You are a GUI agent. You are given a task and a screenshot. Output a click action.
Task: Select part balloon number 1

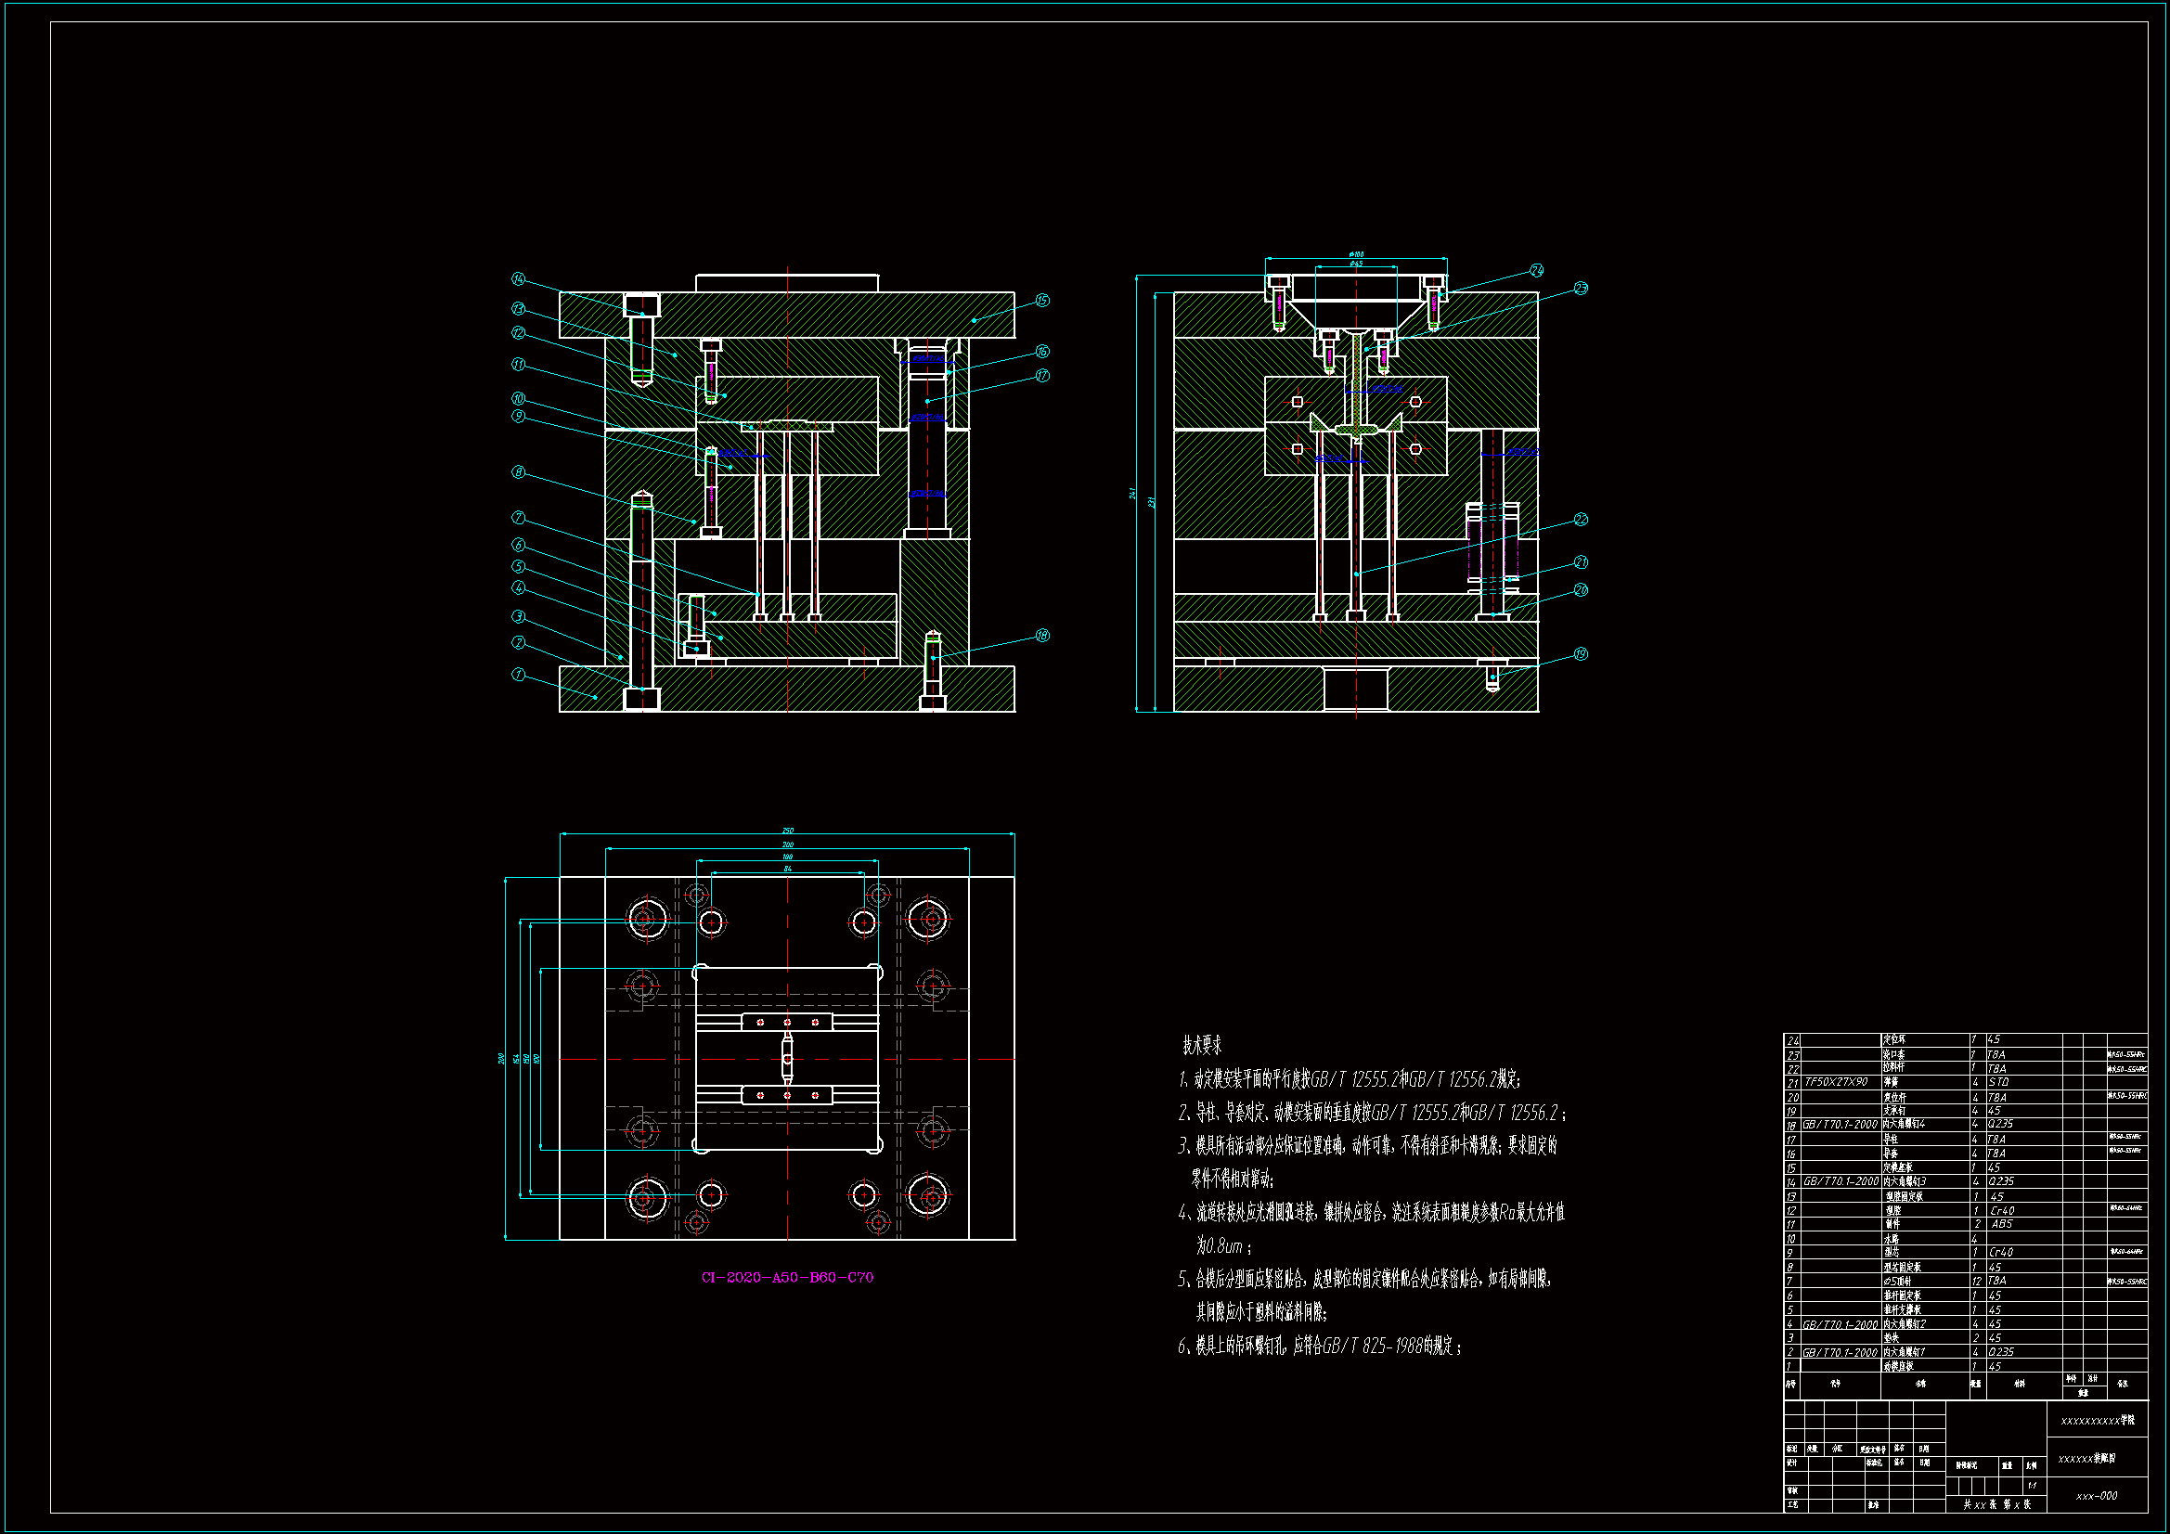pyautogui.click(x=518, y=675)
